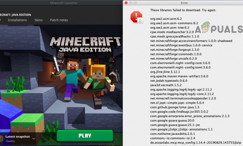
Task: Select the cpw.mods:modlauncher:3.2.0 line
Action: pos(172,32)
